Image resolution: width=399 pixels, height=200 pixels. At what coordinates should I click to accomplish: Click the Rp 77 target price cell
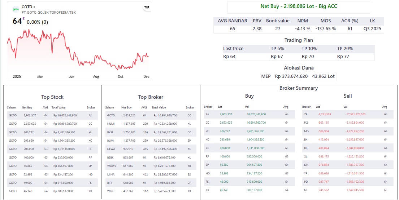point(343,57)
